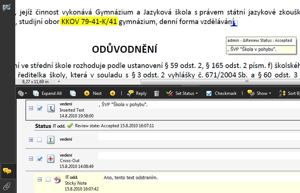Open the Sort By menu
The height and width of the screenshot is (193, 300).
[x=288, y=93]
